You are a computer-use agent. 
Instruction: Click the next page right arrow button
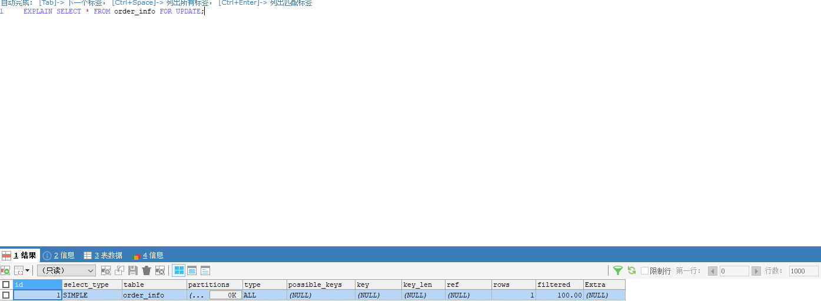pos(756,271)
